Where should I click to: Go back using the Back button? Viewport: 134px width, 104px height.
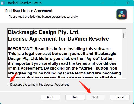pyautogui.click(x=75, y=97)
